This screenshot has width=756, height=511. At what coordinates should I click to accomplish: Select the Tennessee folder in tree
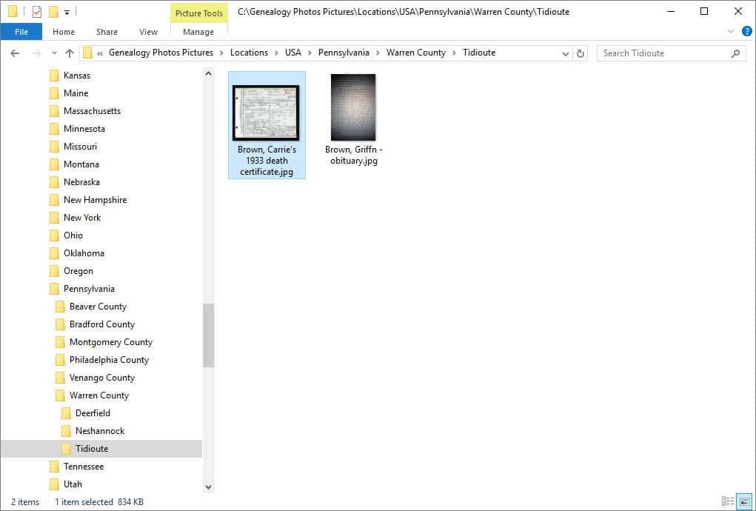pyautogui.click(x=84, y=467)
